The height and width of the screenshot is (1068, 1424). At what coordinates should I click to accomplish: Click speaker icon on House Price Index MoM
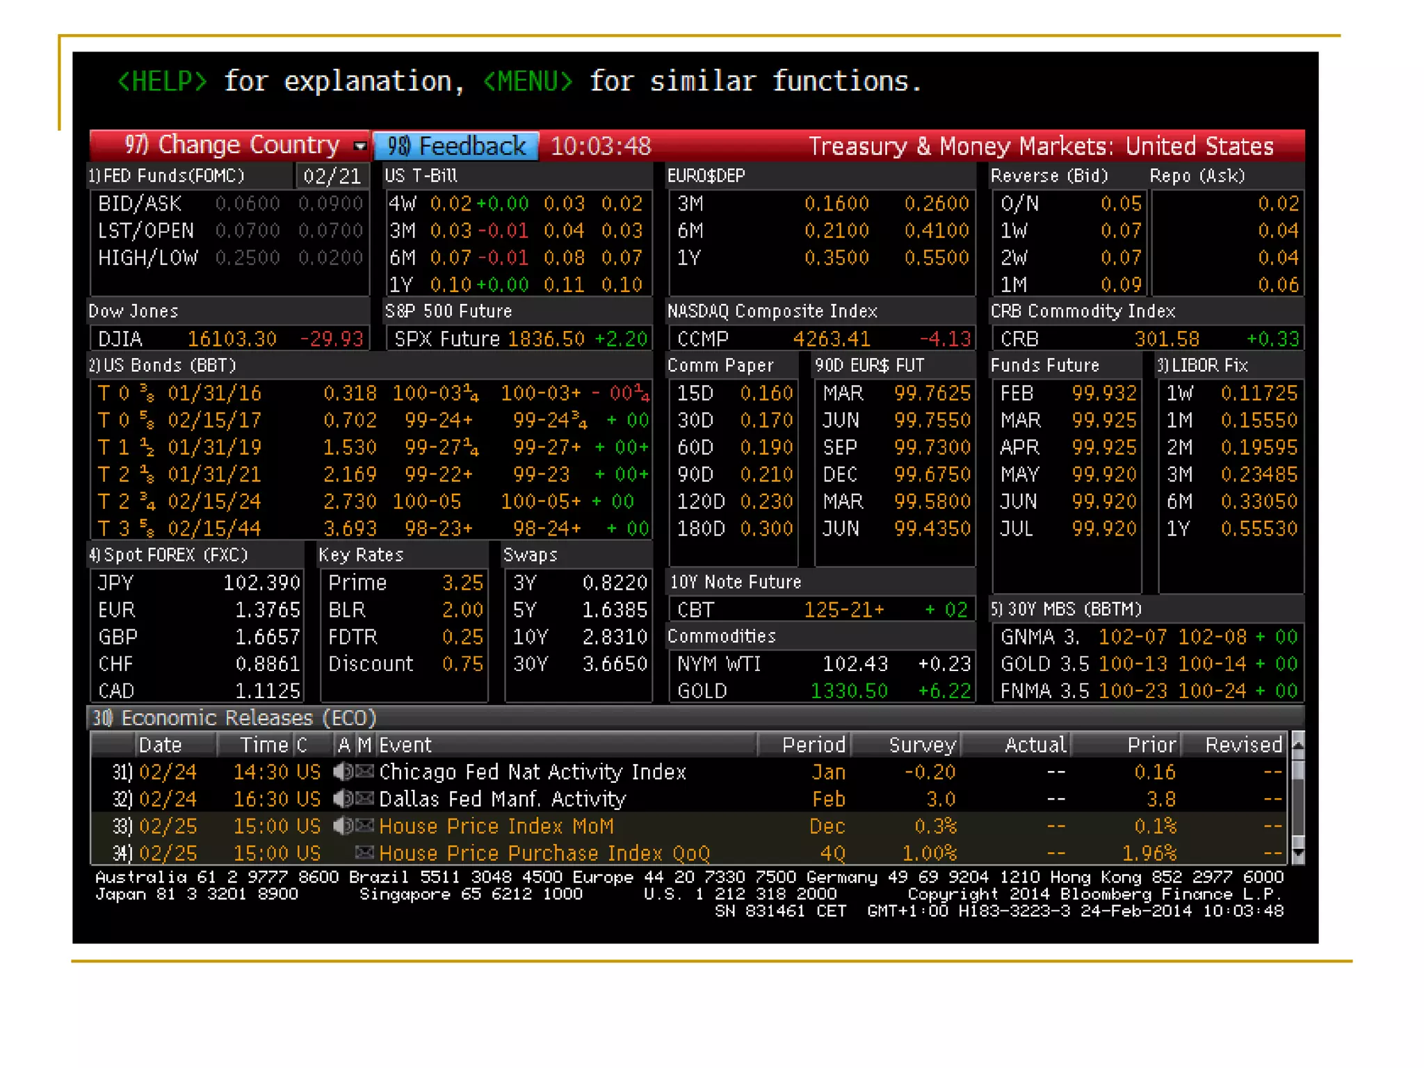click(x=343, y=826)
